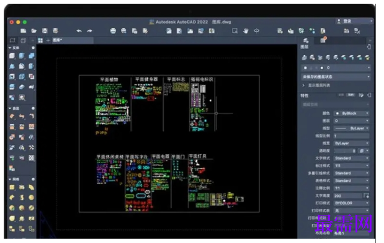Viewport: 384px width, 243px height.
Task: Open the 线宽 ByLayer dropdown
Action: coord(351,143)
